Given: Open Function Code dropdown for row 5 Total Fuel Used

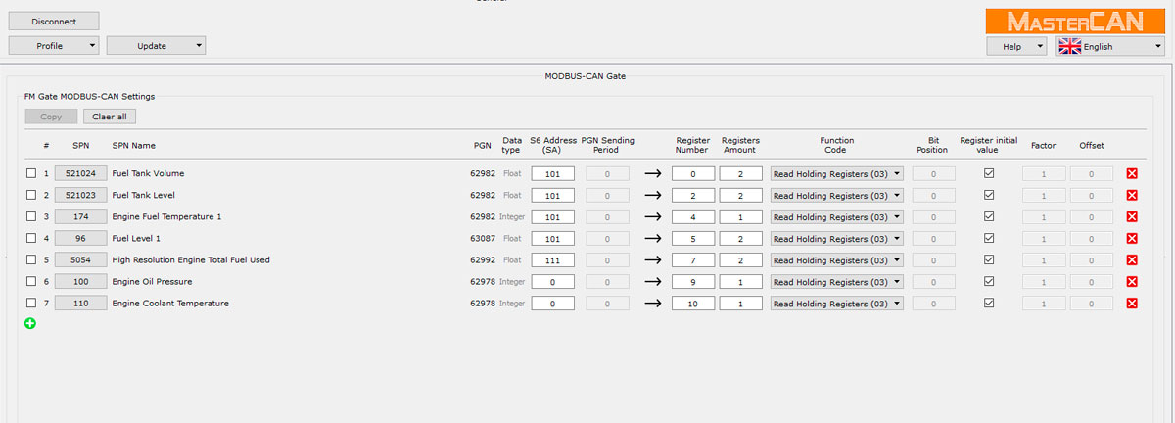Looking at the screenshot, I should [836, 259].
